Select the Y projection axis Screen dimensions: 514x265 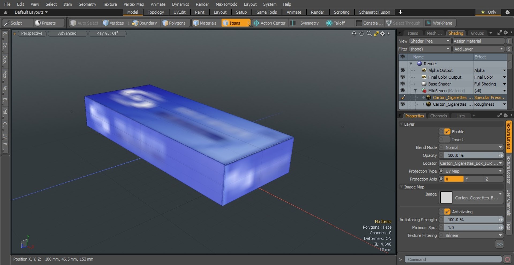tap(474, 179)
